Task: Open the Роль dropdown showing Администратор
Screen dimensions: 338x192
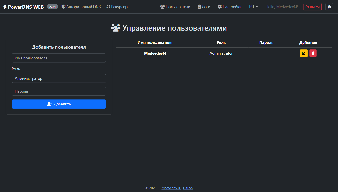Action: 59,78
